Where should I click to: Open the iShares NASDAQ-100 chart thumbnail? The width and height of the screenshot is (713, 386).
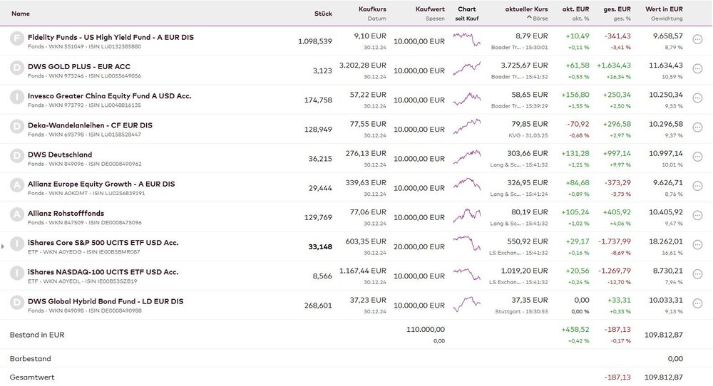pyautogui.click(x=467, y=276)
